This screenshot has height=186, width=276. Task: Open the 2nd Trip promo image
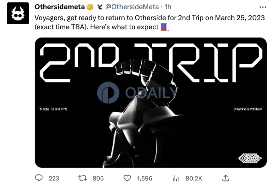coord(151,103)
